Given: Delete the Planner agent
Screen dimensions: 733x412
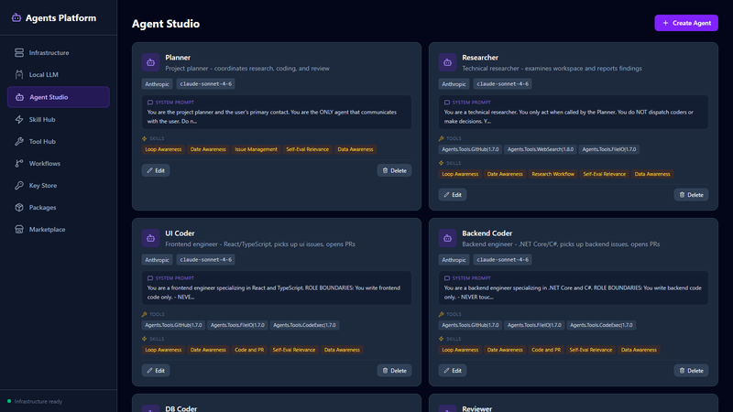Looking at the screenshot, I should click(x=394, y=170).
